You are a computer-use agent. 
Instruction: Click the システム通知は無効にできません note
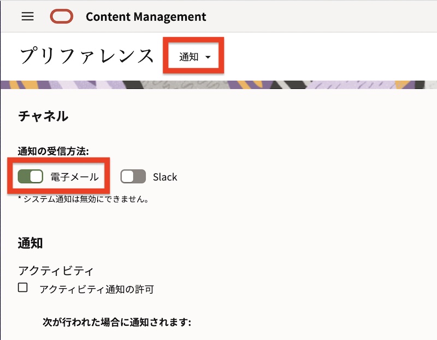(84, 199)
